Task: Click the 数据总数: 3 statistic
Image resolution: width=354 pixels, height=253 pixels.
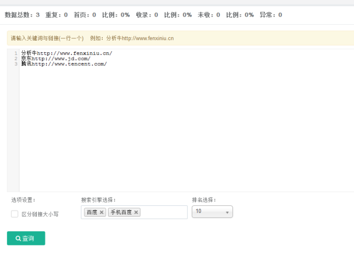Action: pos(22,15)
